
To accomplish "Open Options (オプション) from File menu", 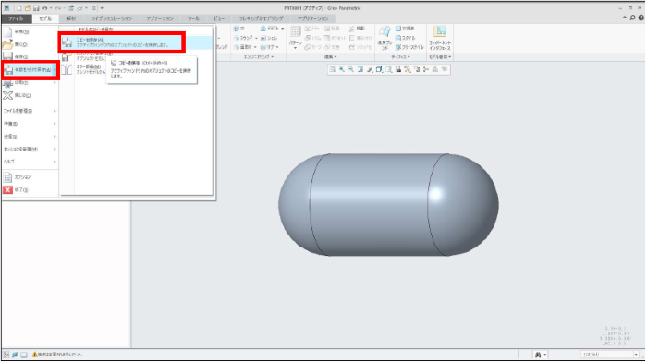I will [x=29, y=177].
